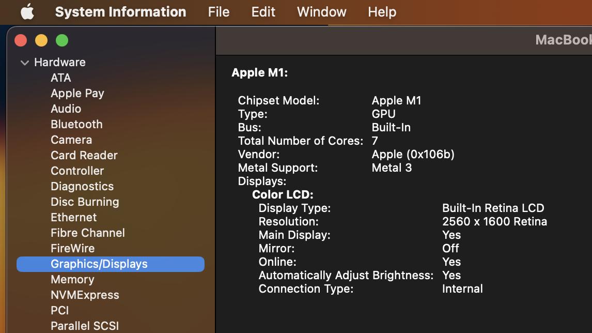The image size is (592, 333).
Task: Select Graphics/Displays in the sidebar
Action: click(111, 264)
